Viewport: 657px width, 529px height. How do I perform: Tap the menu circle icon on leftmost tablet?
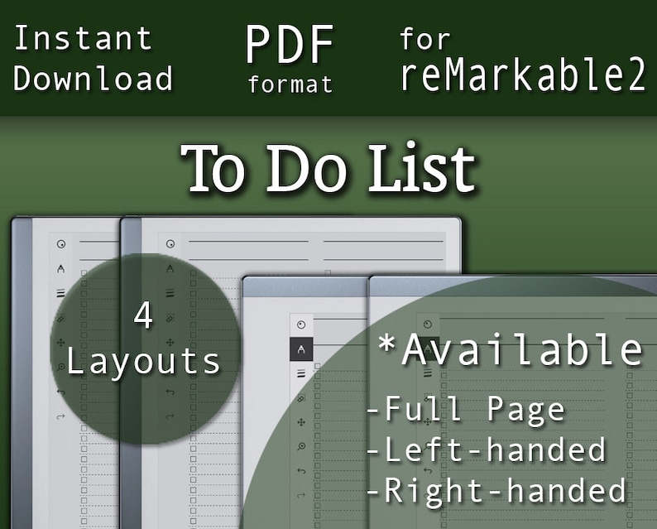pos(61,244)
